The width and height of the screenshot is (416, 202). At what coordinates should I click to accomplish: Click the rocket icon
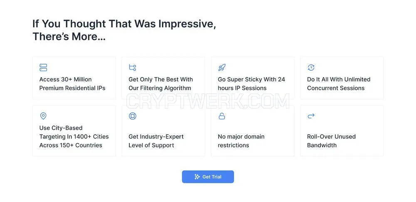tap(222, 67)
